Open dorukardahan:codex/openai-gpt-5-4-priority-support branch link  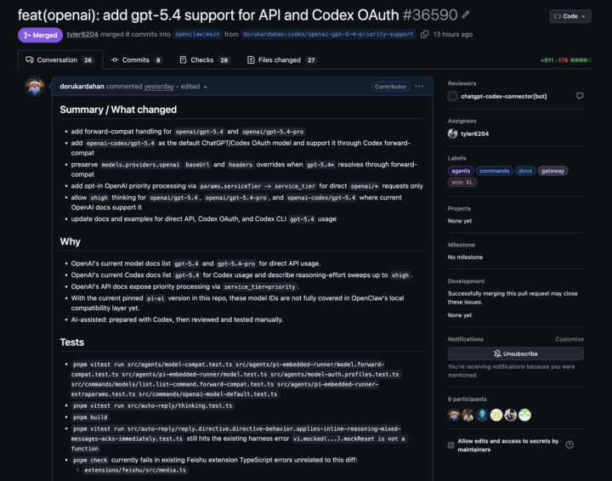click(328, 34)
